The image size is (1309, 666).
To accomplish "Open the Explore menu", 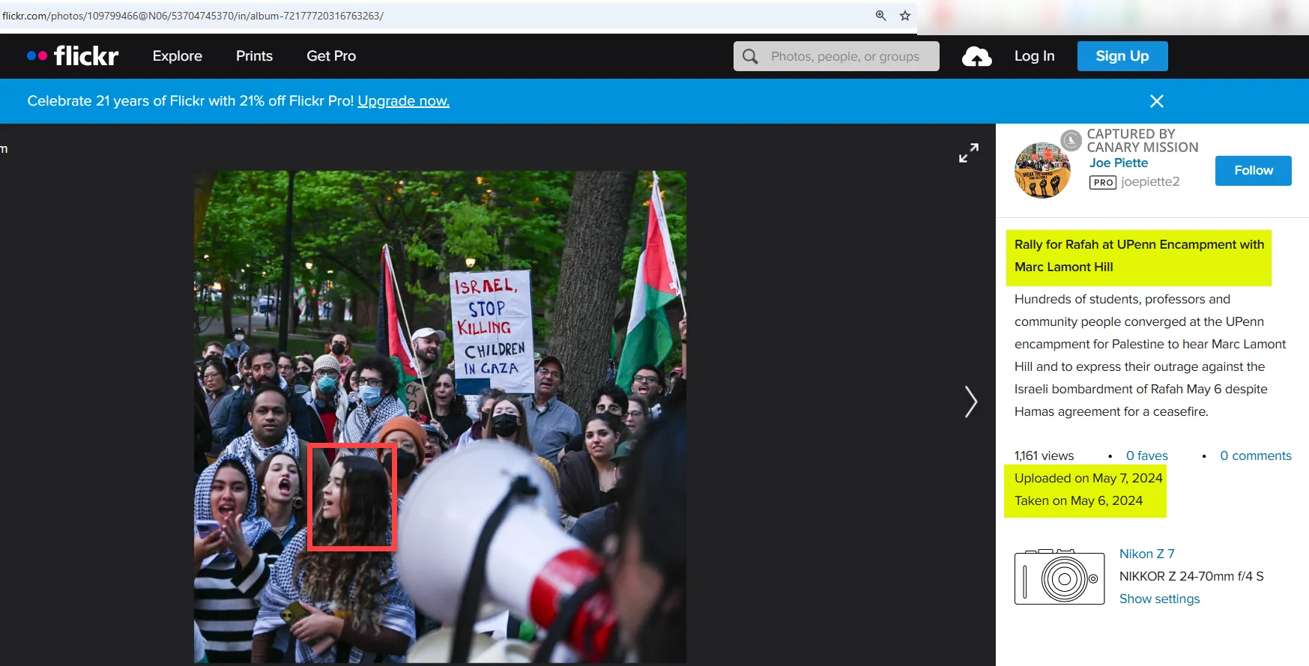I will [x=178, y=56].
